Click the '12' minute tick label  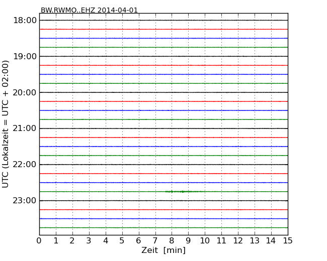click(238, 241)
